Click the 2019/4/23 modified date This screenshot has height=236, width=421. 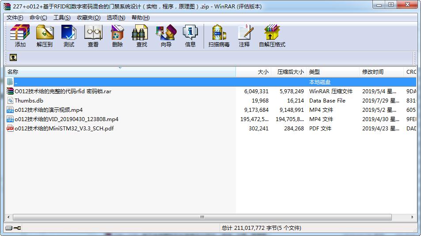pyautogui.click(x=381, y=128)
